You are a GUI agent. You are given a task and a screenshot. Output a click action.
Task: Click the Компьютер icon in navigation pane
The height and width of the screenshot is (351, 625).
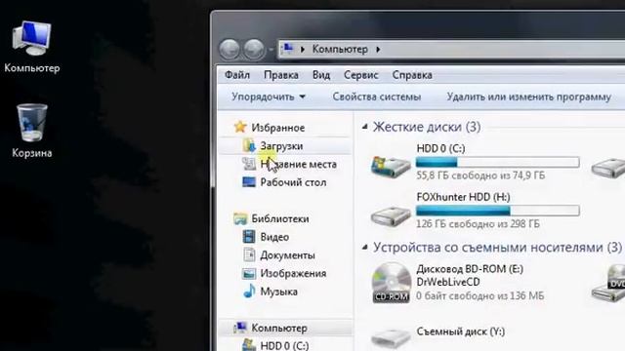click(x=240, y=328)
